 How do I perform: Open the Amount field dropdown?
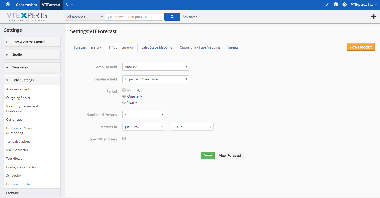(x=156, y=67)
